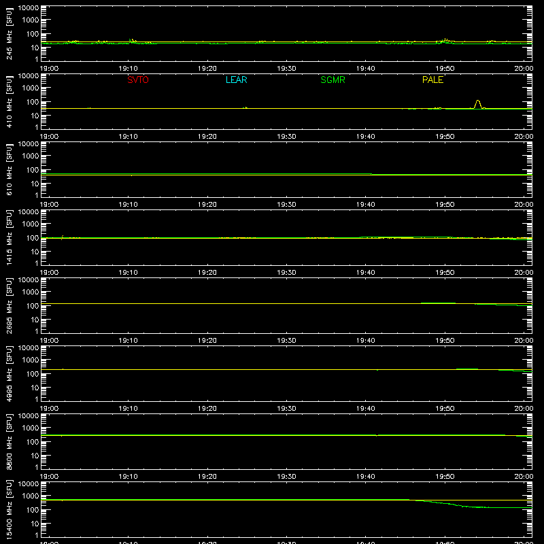Select the 1415 MHz [SFU] axis title
Image resolution: width=544 pixels, height=544 pixels.
(x=9, y=237)
